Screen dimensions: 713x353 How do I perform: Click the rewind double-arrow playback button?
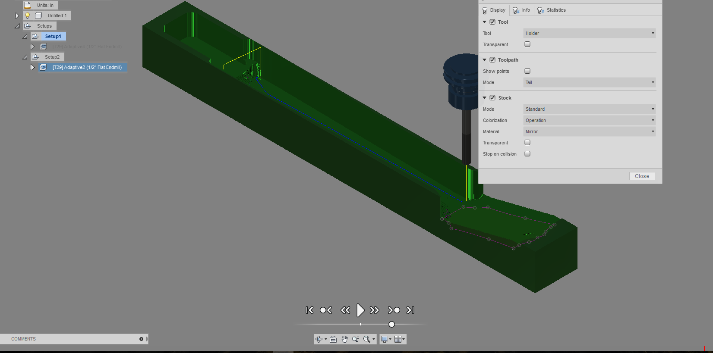coord(345,310)
